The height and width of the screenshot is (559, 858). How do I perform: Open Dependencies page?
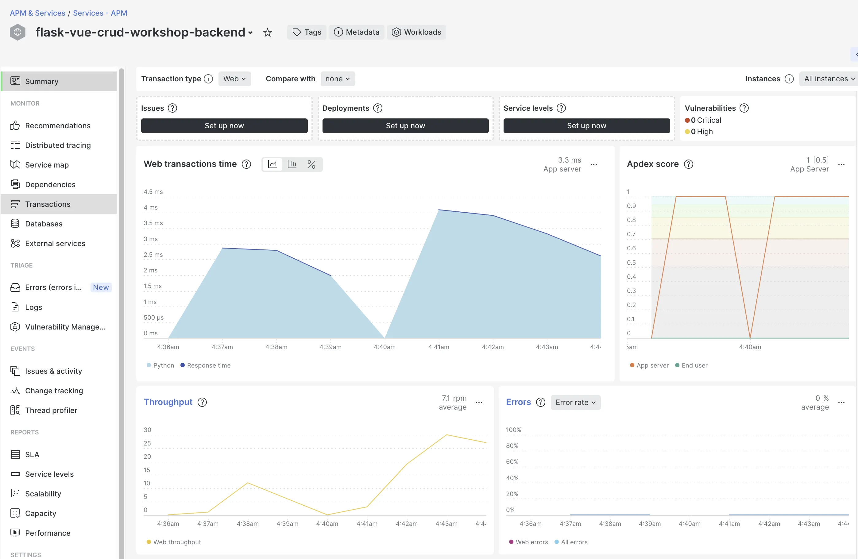[x=59, y=184]
